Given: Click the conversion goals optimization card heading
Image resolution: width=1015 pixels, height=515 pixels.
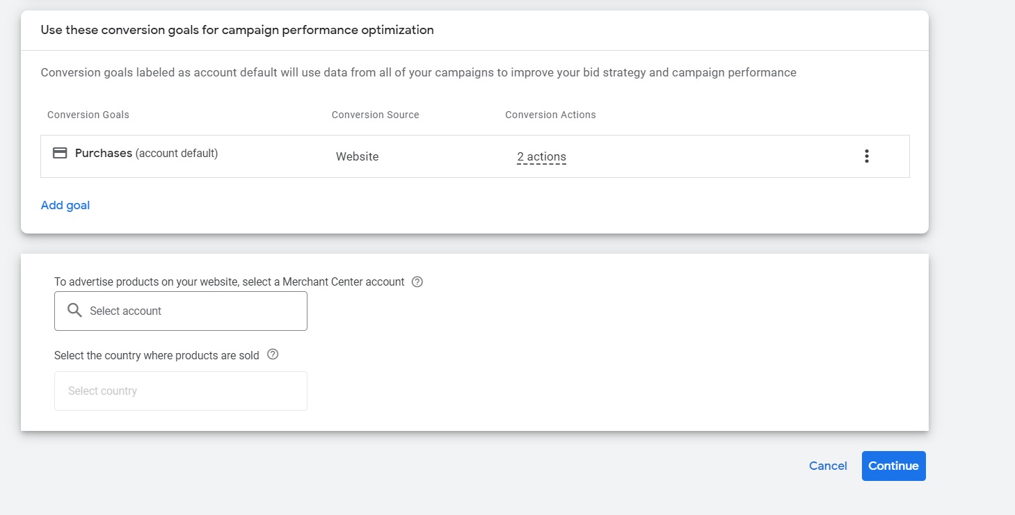Looking at the screenshot, I should click(x=237, y=30).
